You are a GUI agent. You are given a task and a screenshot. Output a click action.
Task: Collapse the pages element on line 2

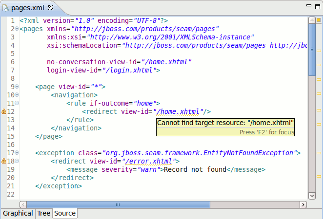point(17,29)
